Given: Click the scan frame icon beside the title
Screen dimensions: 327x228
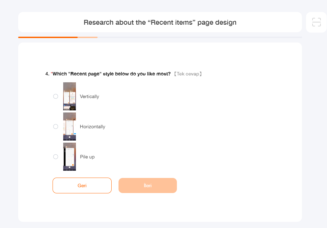Looking at the screenshot, I should 316,22.
